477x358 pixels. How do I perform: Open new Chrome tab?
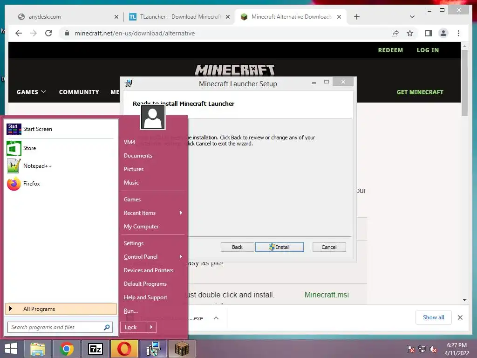click(x=357, y=17)
